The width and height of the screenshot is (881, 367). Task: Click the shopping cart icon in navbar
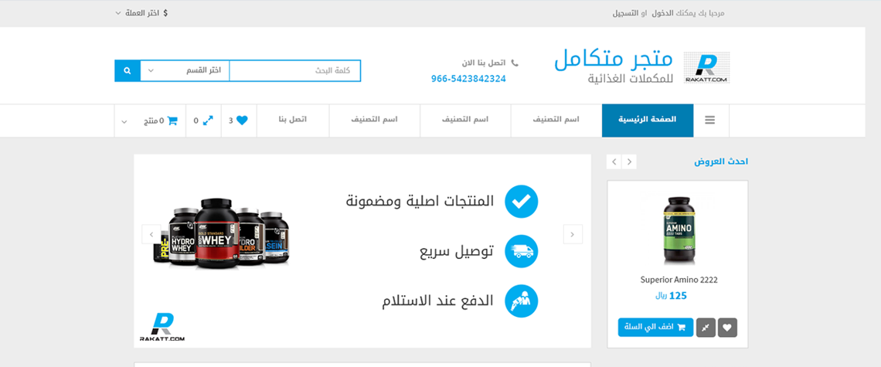pos(172,121)
